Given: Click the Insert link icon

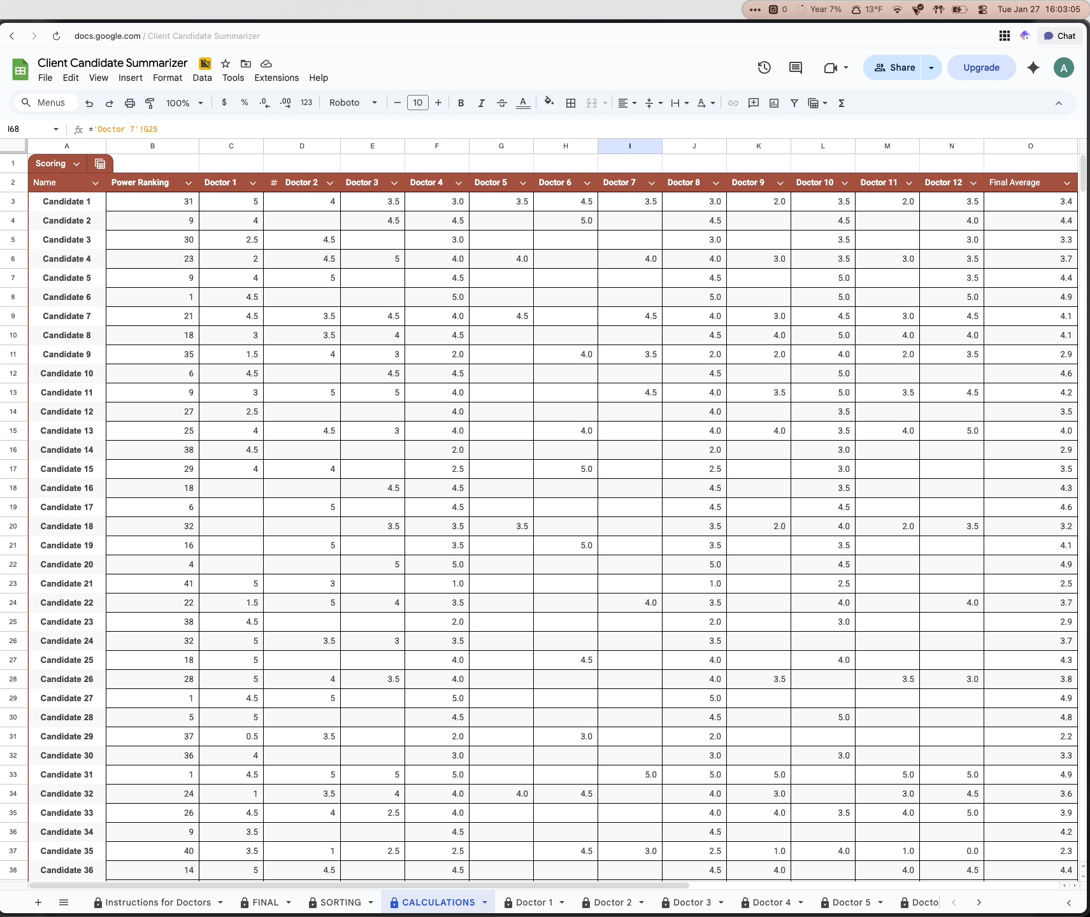Looking at the screenshot, I should tap(733, 103).
